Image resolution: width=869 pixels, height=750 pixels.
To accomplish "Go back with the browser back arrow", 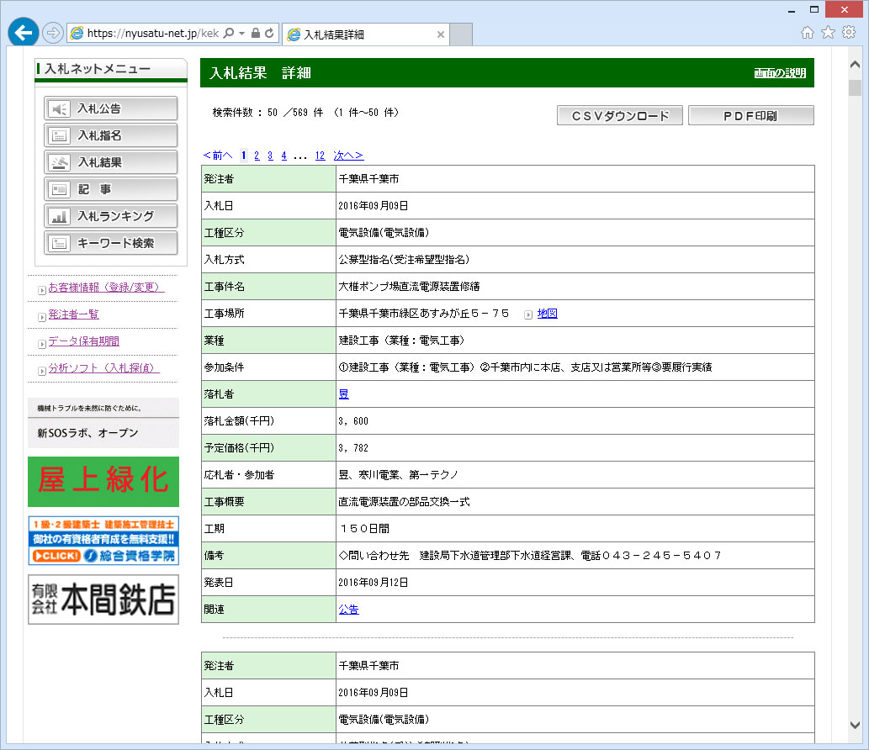I will pyautogui.click(x=24, y=33).
